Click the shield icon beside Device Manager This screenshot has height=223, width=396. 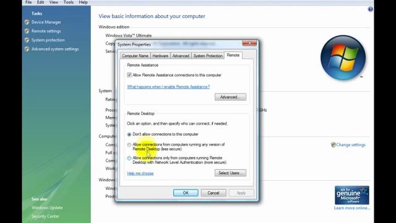(x=27, y=22)
